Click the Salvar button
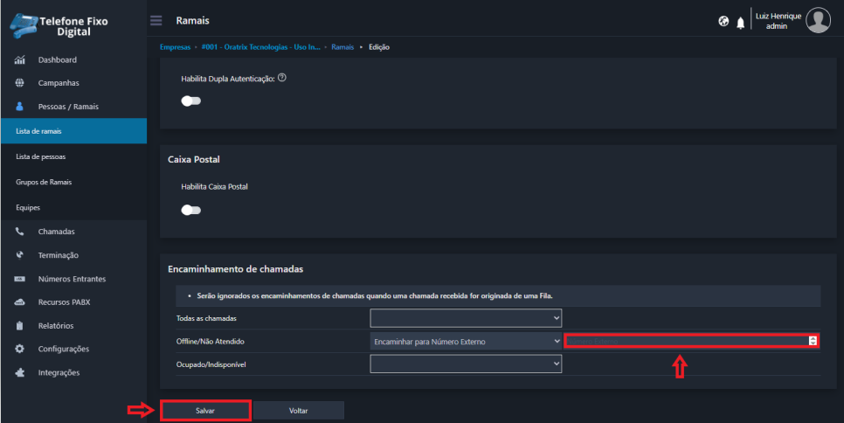Image resolution: width=844 pixels, height=423 pixels. [x=205, y=410]
